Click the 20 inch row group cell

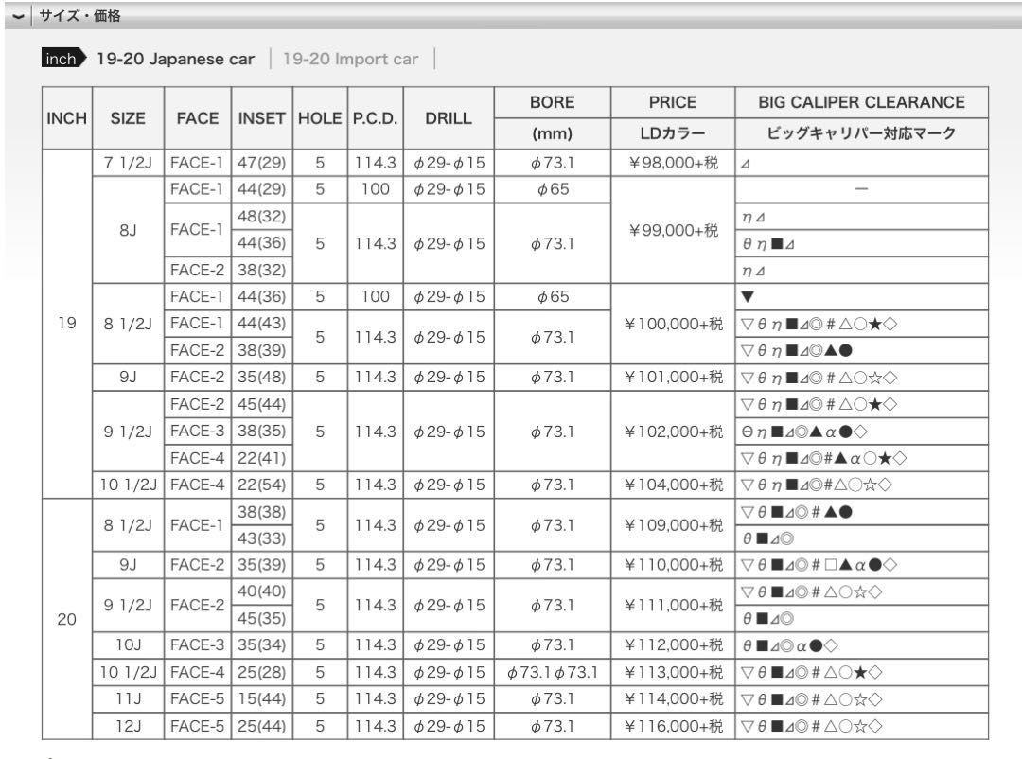(65, 618)
